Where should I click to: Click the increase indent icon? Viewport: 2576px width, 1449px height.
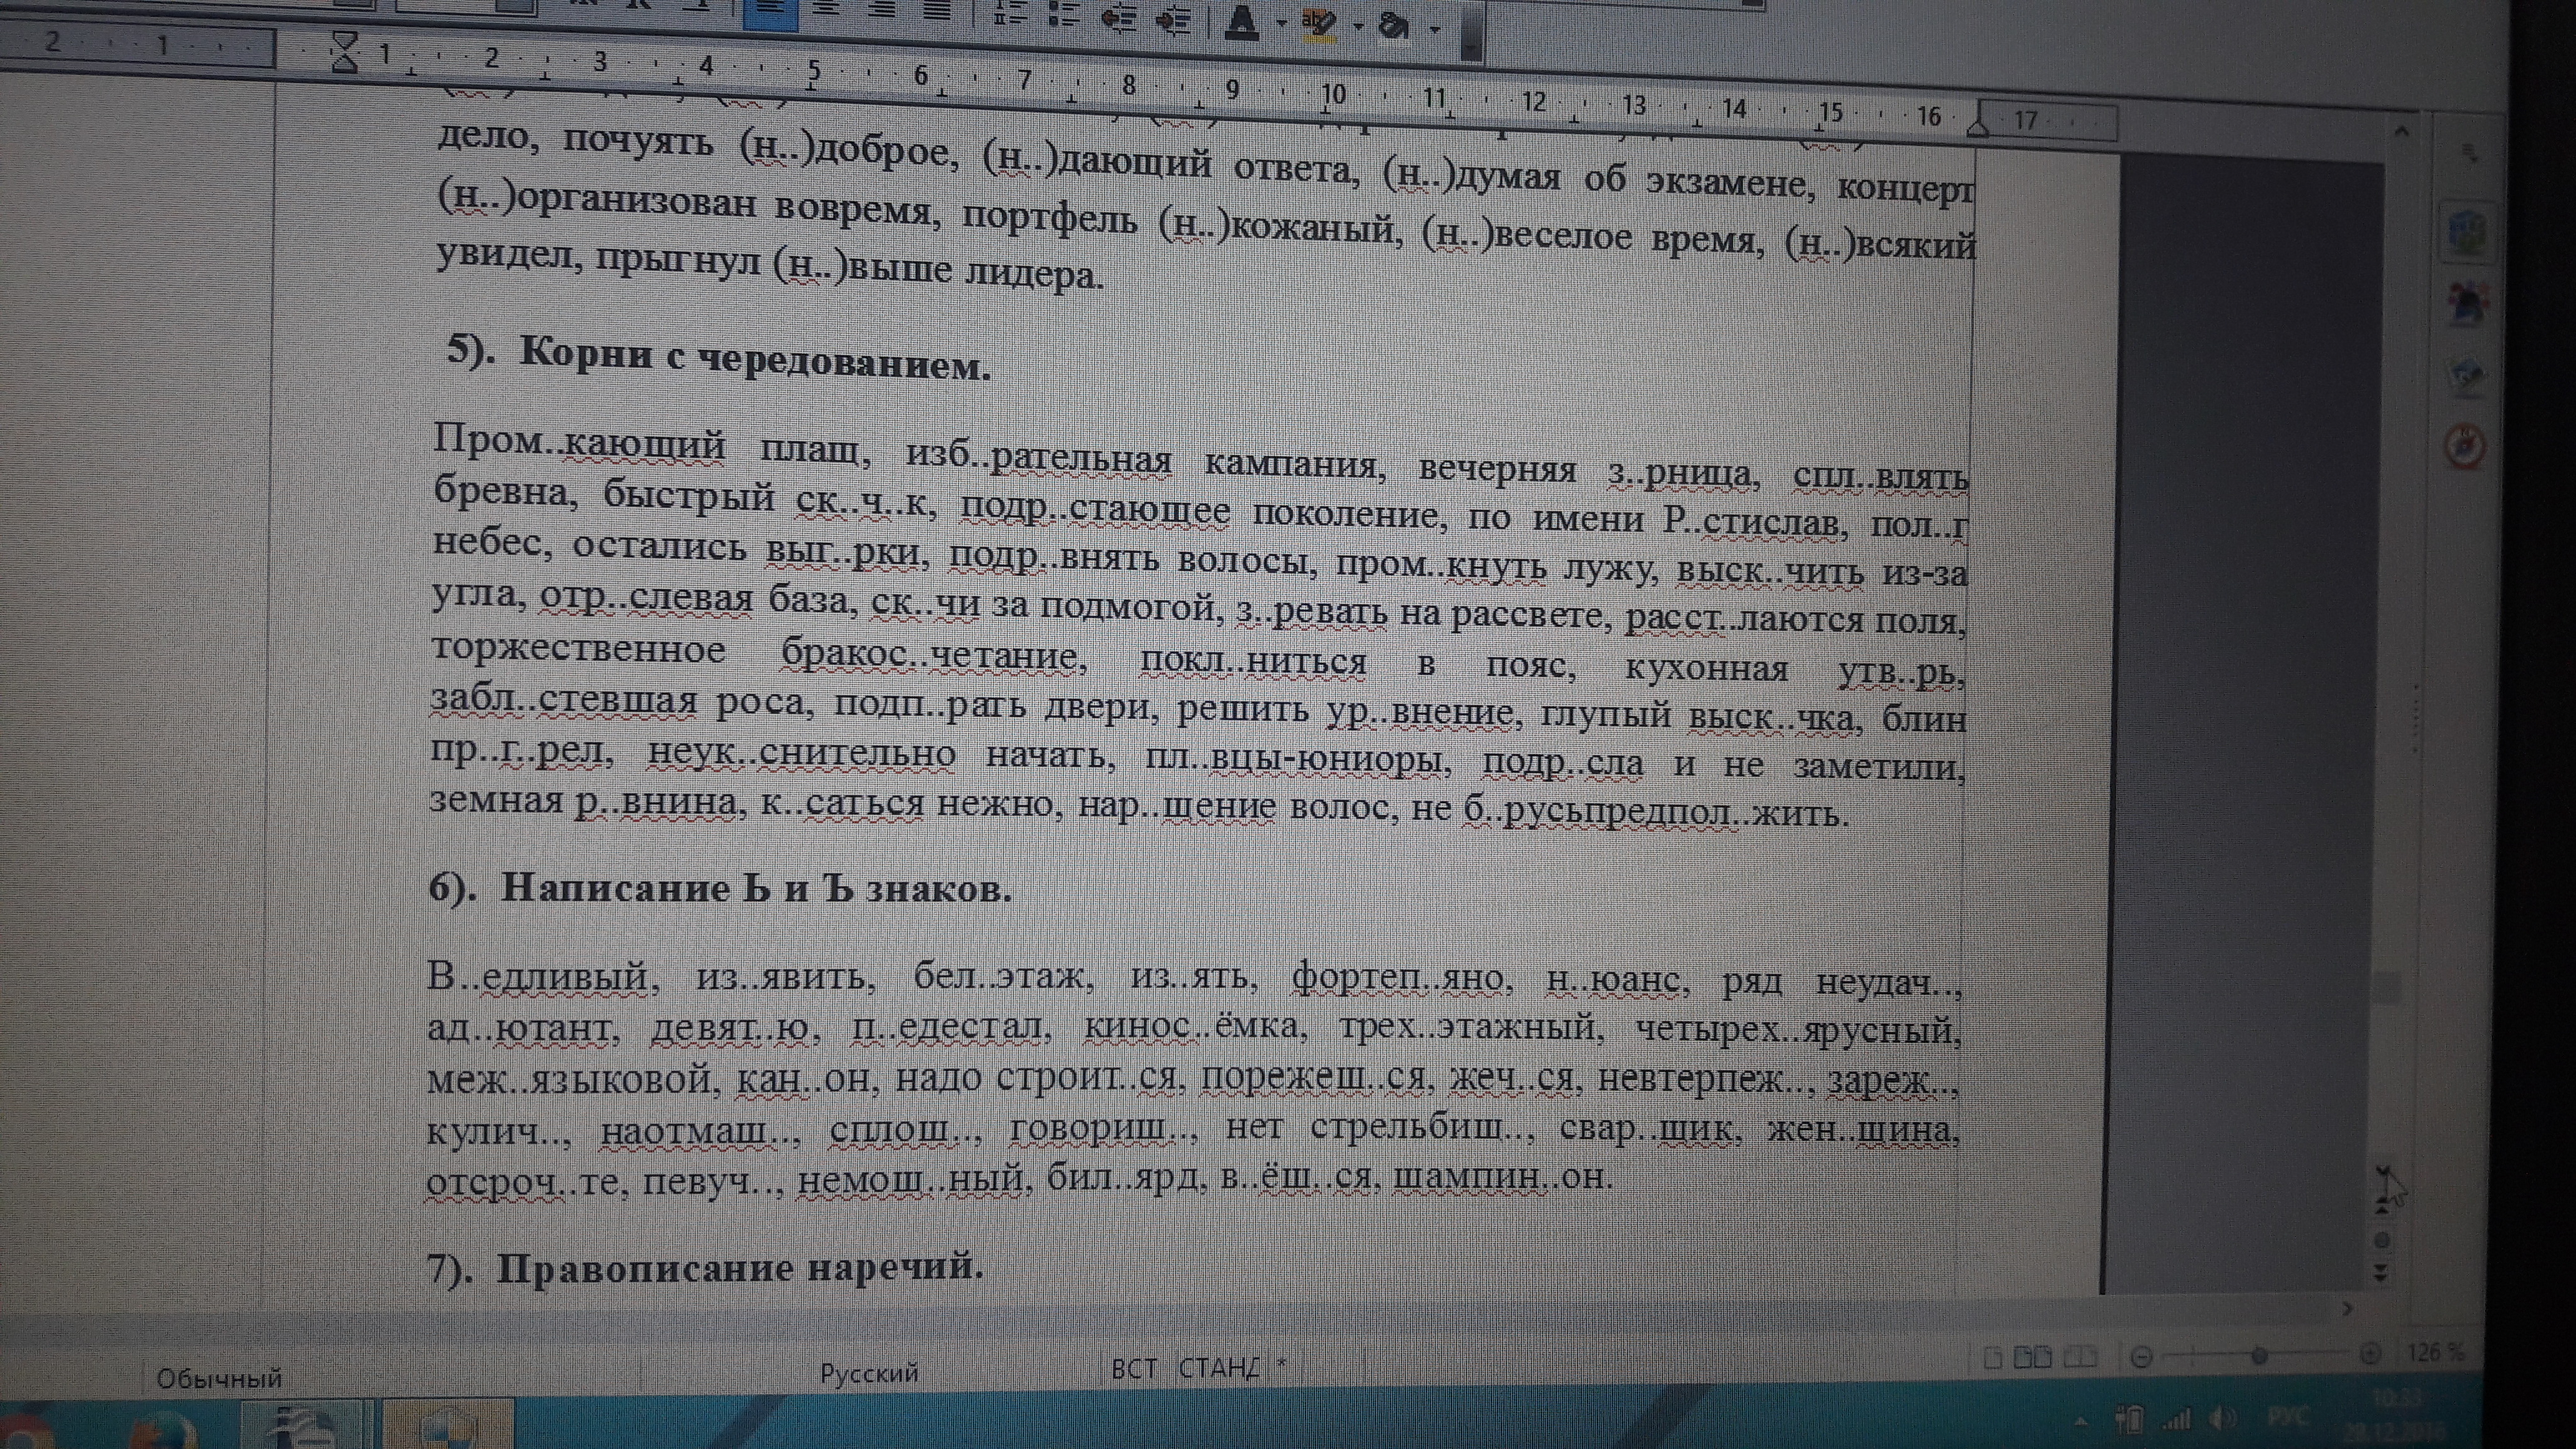coord(1173,19)
